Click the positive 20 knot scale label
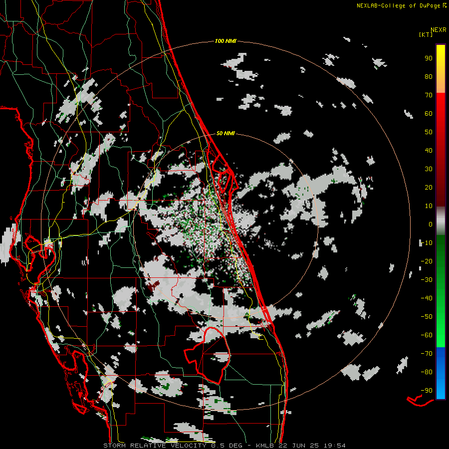This screenshot has height=449, width=449. (x=429, y=187)
